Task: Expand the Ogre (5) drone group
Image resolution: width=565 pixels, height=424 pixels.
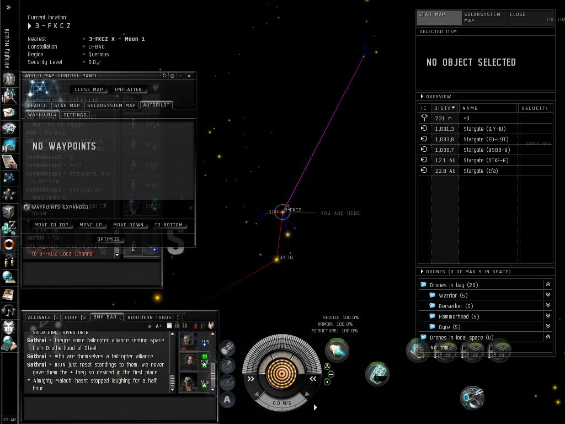Action: pos(548,326)
